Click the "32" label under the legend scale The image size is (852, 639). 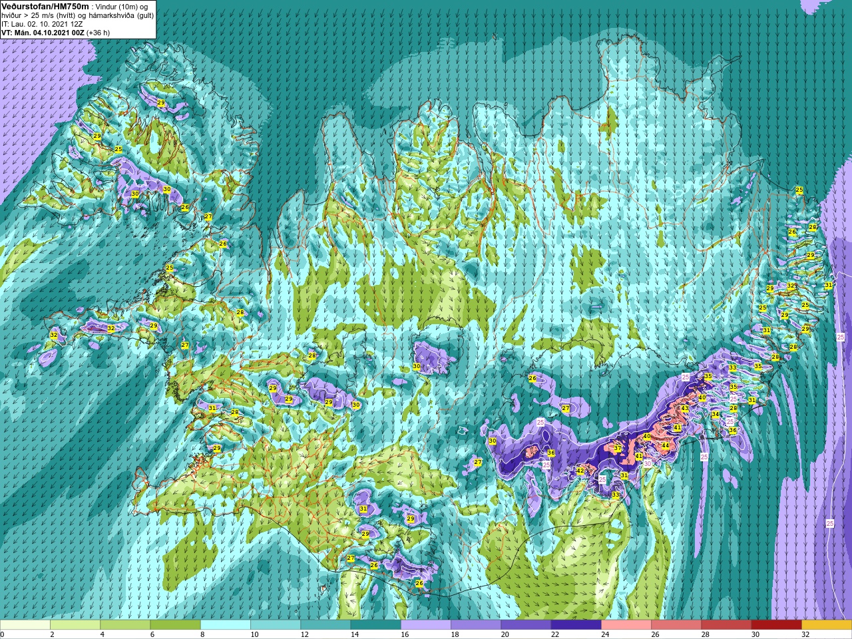[x=805, y=634]
